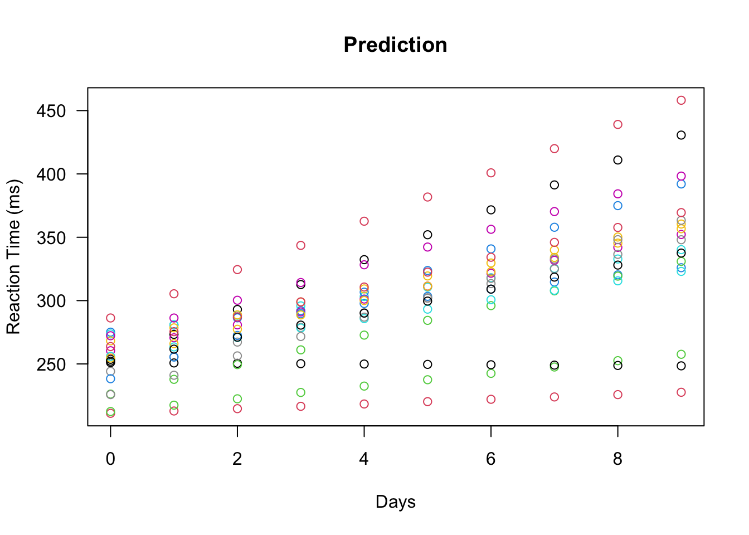Click the y-axis tick label "250"
Screen dimensions: 749x535
(x=51, y=364)
